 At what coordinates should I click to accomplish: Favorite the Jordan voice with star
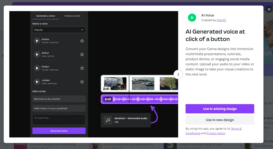tap(82, 82)
